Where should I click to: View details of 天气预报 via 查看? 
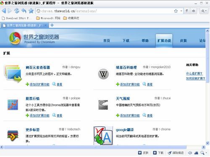click(150, 116)
